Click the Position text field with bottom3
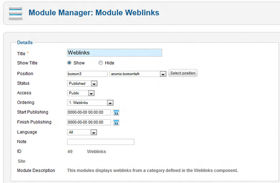280x183 pixels. tap(87, 74)
